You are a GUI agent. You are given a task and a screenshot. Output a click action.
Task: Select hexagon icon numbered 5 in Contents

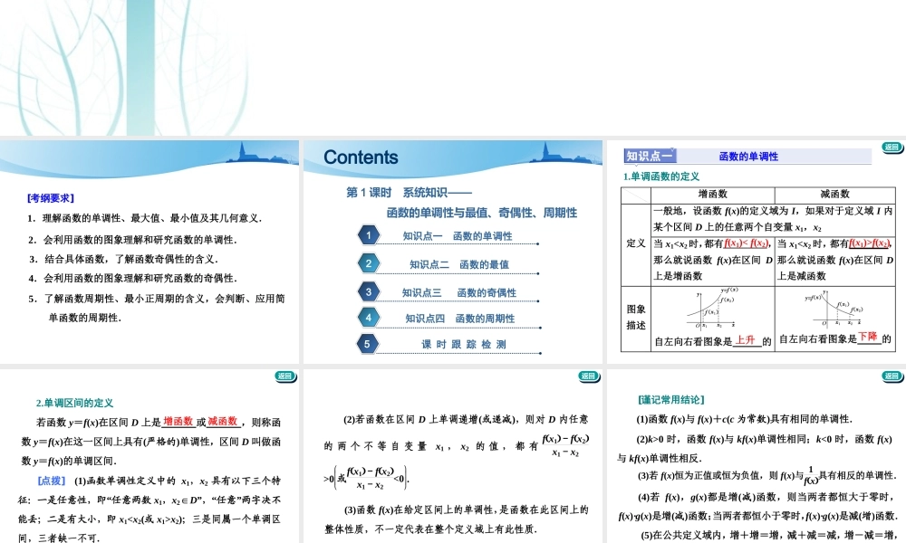pyautogui.click(x=368, y=344)
